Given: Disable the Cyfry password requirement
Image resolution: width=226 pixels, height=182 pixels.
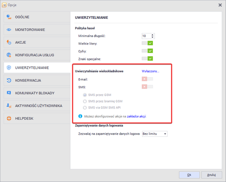Looking at the screenshot, I should click(x=147, y=51).
